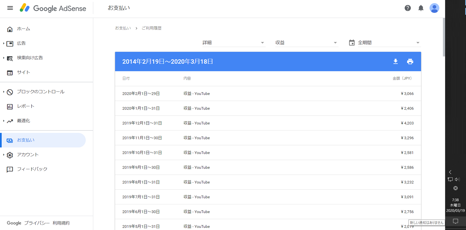This screenshot has height=230, width=466.
Task: Open the account profile avatar
Action: 434,8
